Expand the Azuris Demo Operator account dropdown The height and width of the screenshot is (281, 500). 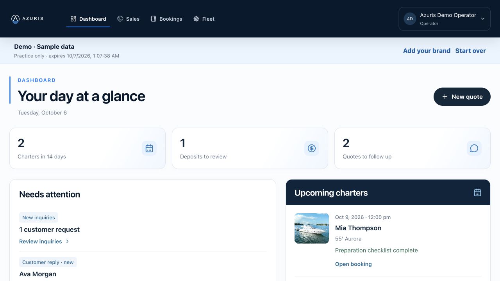(445, 19)
